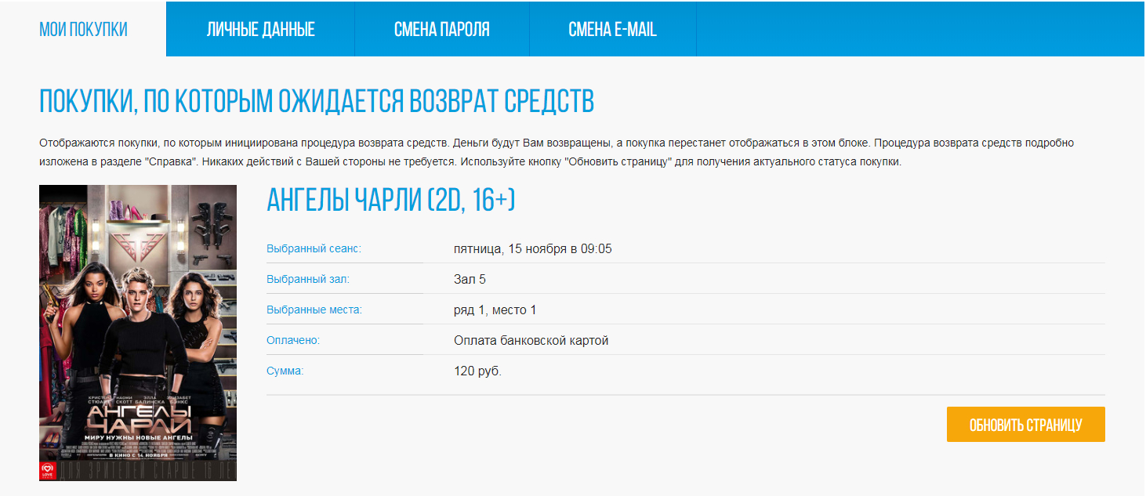This screenshot has width=1146, height=496.
Task: Select the Выбранный сеанс label
Action: 314,248
